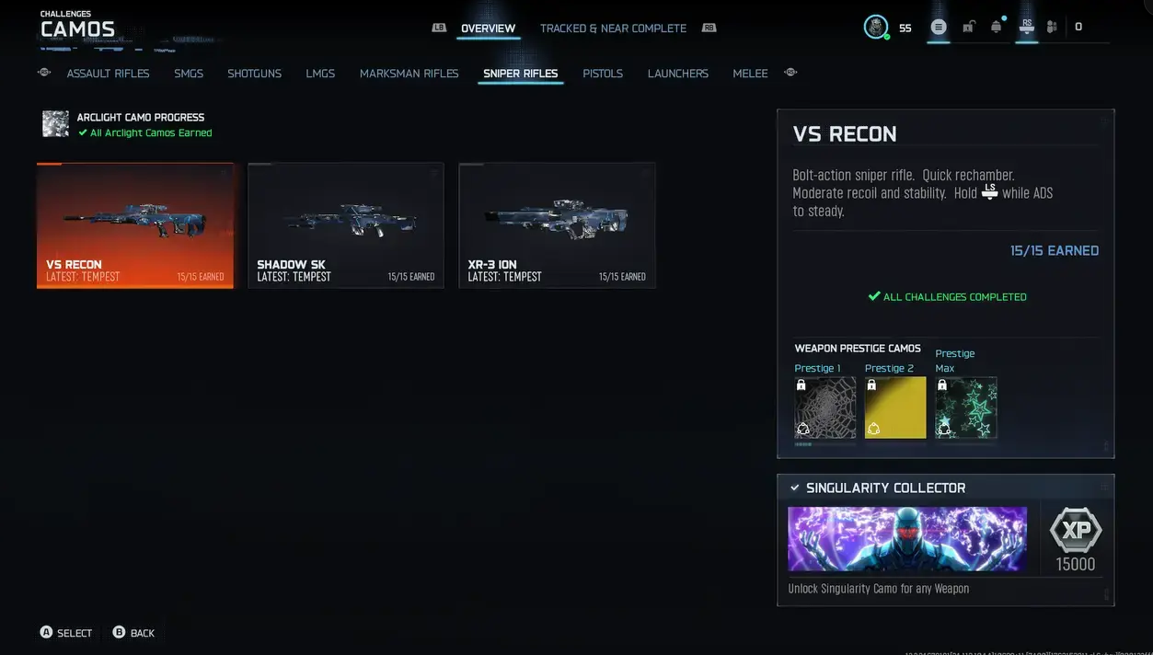Image resolution: width=1153 pixels, height=655 pixels.
Task: Click the right category scroll icon after Melee
Action: (x=790, y=73)
